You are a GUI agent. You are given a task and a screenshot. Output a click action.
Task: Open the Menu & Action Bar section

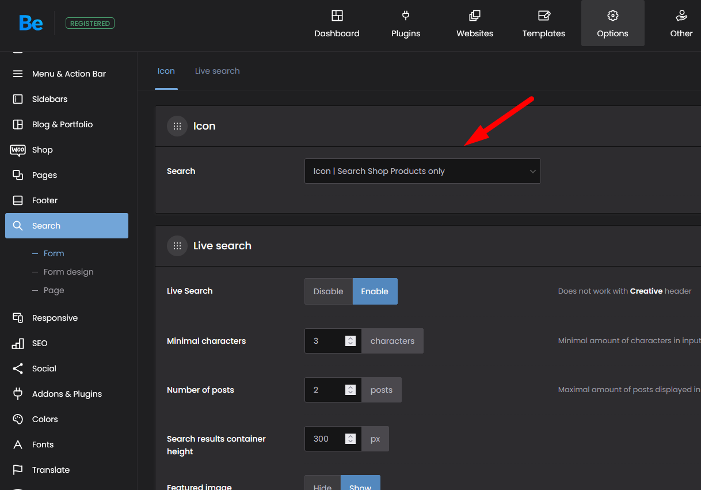click(x=69, y=74)
